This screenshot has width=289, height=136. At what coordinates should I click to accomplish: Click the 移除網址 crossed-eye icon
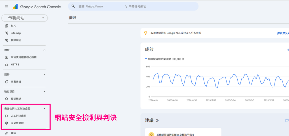tap(6, 40)
